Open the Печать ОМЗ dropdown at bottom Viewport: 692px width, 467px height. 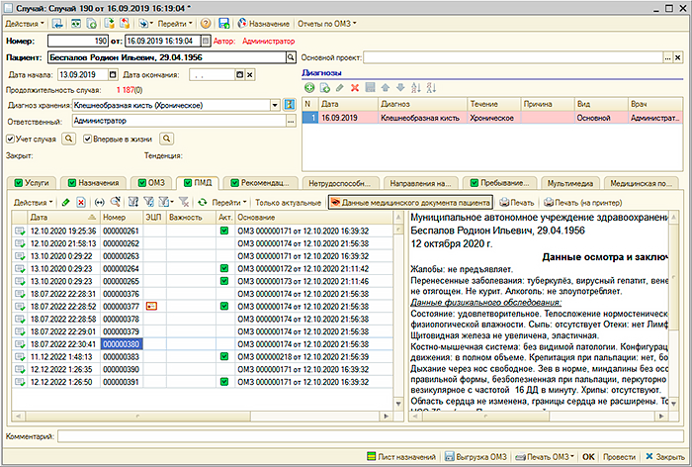tap(548, 457)
